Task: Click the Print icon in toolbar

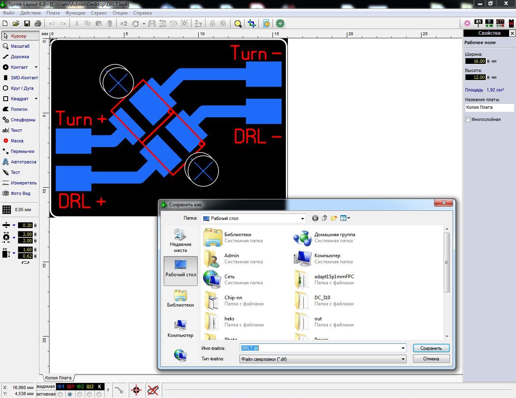Action: [38, 23]
